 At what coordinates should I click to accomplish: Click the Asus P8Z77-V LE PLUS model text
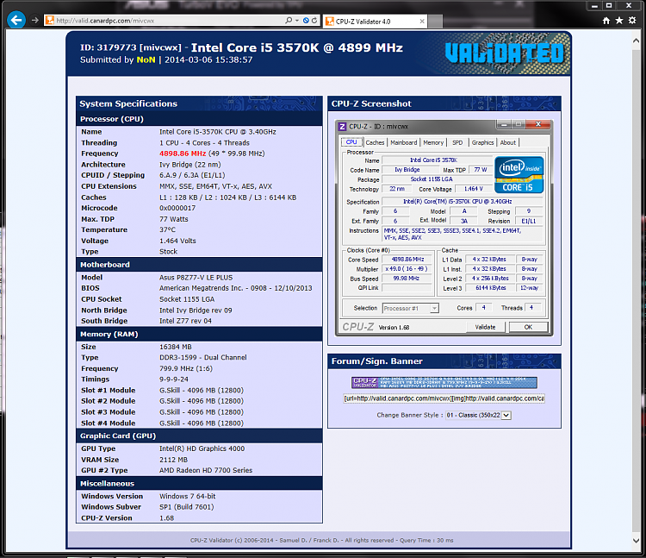pyautogui.click(x=196, y=278)
